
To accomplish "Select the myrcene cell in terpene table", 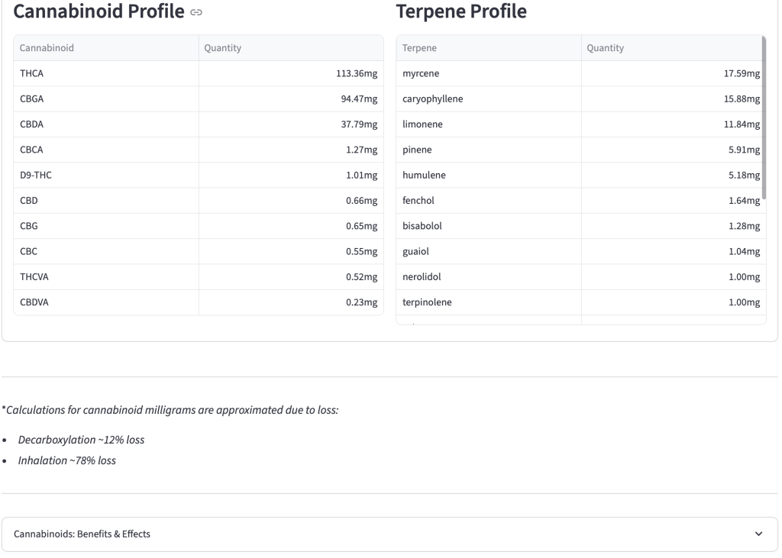I will click(489, 74).
